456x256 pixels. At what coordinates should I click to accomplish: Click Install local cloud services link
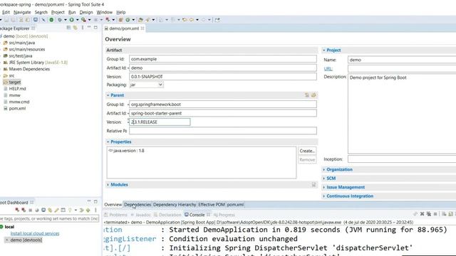tap(35, 233)
